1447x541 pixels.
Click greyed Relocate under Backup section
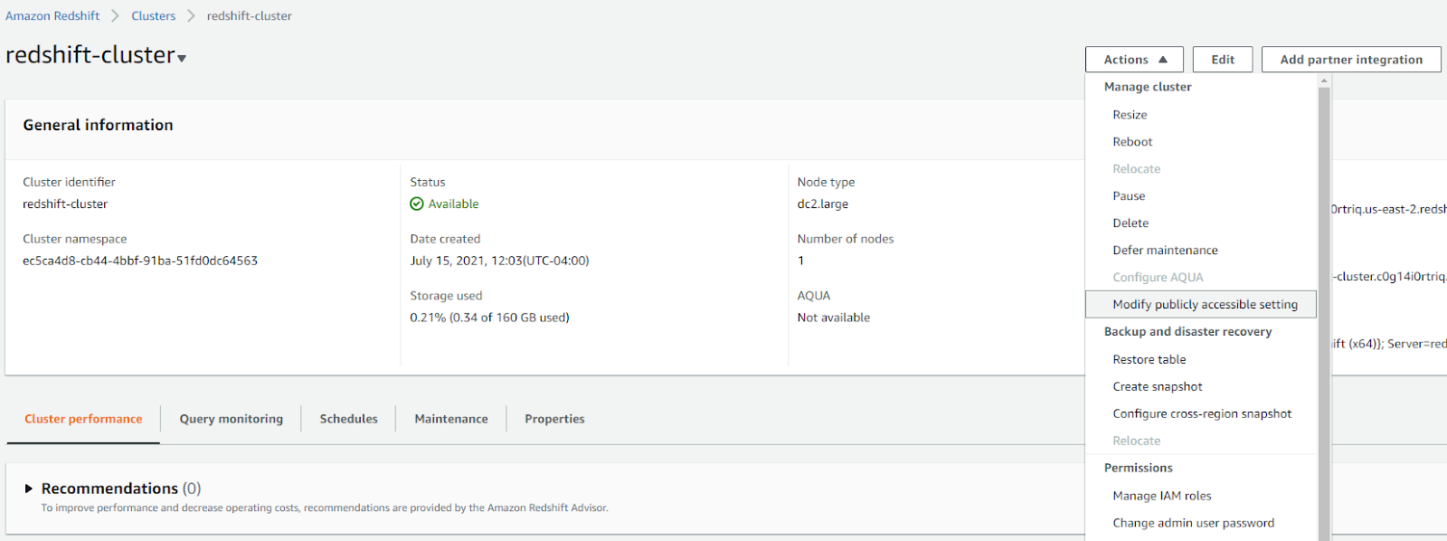(1201, 441)
